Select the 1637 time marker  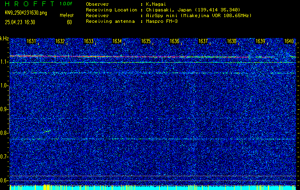click(x=203, y=41)
